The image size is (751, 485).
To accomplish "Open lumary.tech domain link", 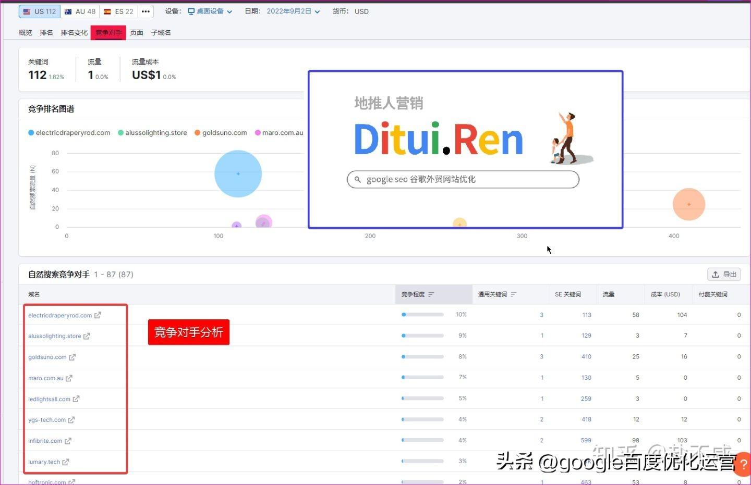I will (44, 462).
